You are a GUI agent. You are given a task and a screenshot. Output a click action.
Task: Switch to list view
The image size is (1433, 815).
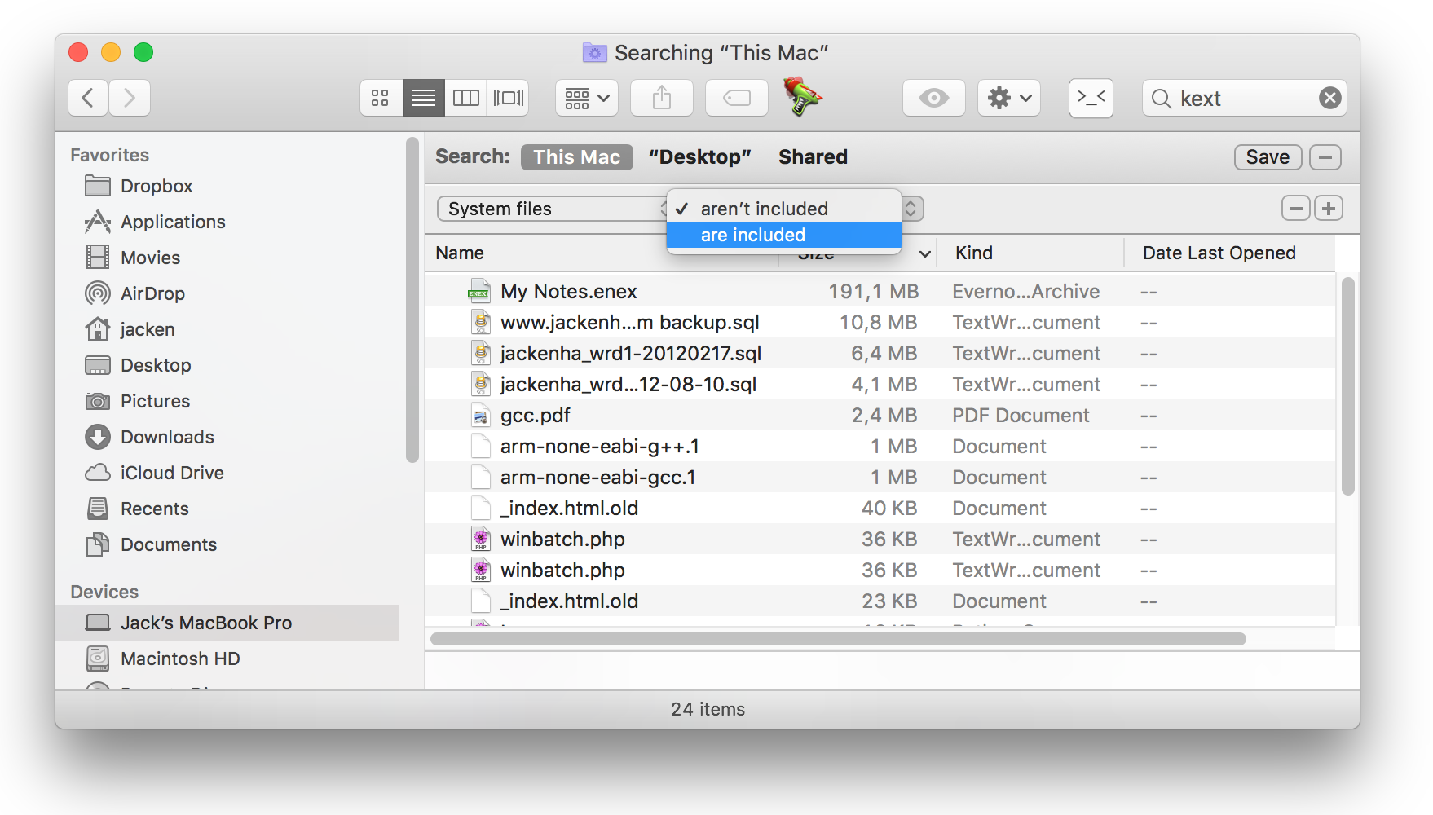(x=424, y=98)
